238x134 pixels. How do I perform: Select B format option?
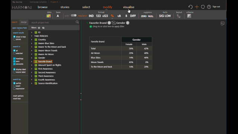(x=126, y=16)
